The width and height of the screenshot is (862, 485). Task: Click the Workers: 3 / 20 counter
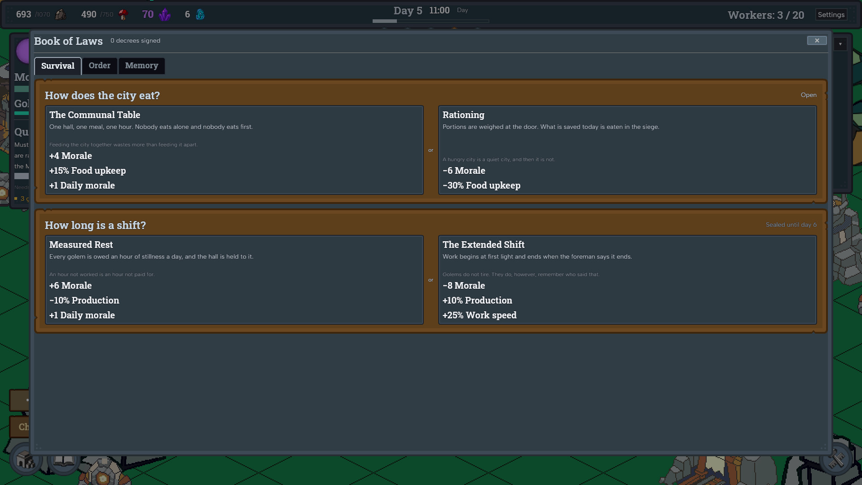(766, 15)
